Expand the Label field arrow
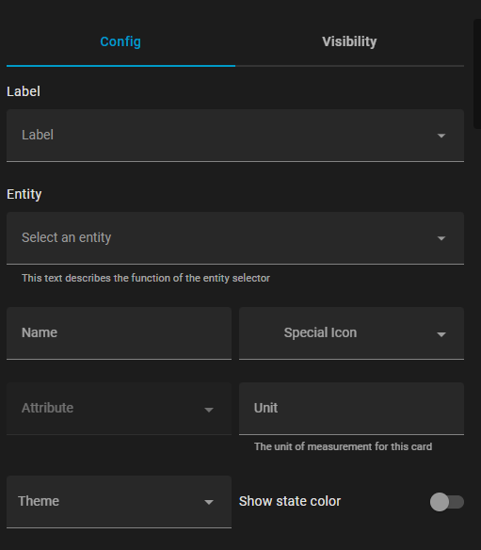Image resolution: width=481 pixels, height=550 pixels. [x=441, y=136]
